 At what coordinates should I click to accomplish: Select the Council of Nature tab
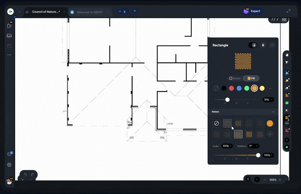tap(46, 12)
